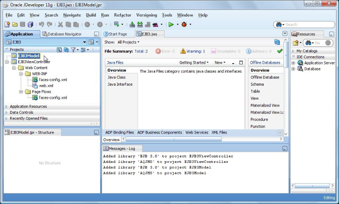Switch to the Database Navigator tab
Screen dimensions: 339x204
62,34
